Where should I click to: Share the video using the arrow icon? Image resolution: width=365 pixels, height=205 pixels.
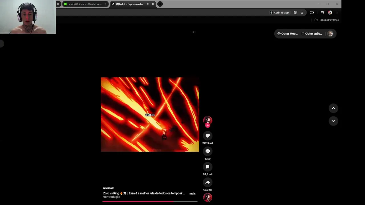(x=208, y=182)
